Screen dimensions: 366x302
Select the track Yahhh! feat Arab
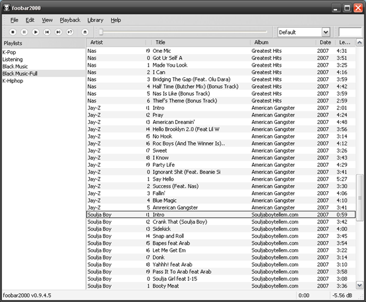221,264
